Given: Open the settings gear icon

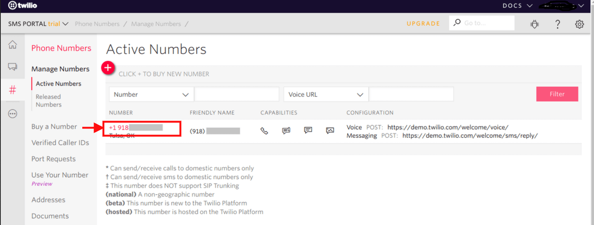Looking at the screenshot, I should click(x=580, y=24).
